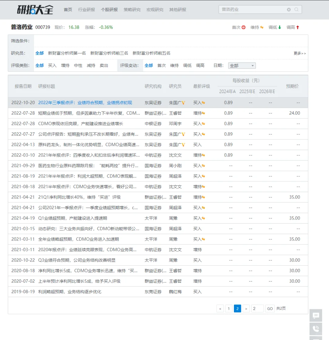Go to page 1
This screenshot has height=340, width=329.
pos(229,309)
